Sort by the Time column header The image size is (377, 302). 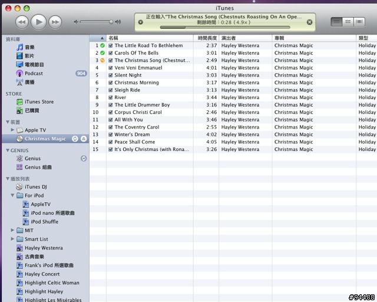[206, 38]
